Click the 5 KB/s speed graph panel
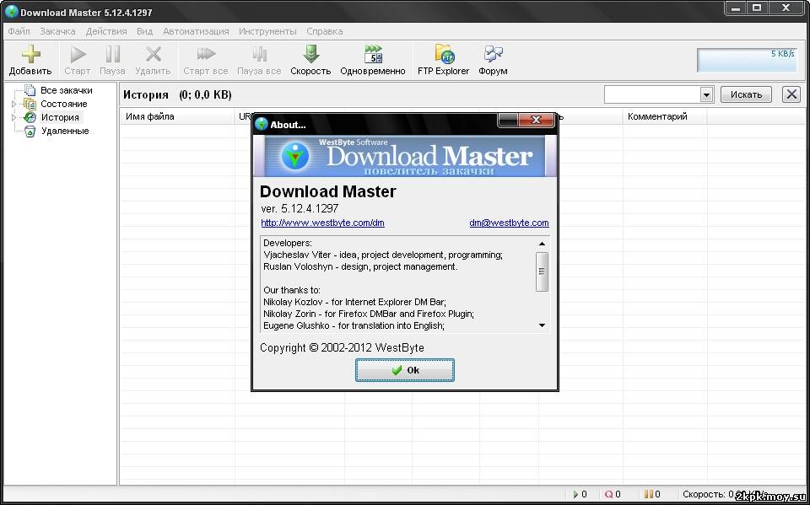The width and height of the screenshot is (810, 505). click(747, 61)
